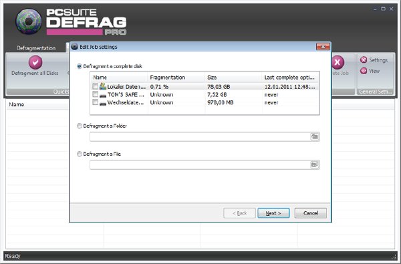Click the Defragment all Disks checkmark icon
The width and height of the screenshot is (401, 264).
35,62
